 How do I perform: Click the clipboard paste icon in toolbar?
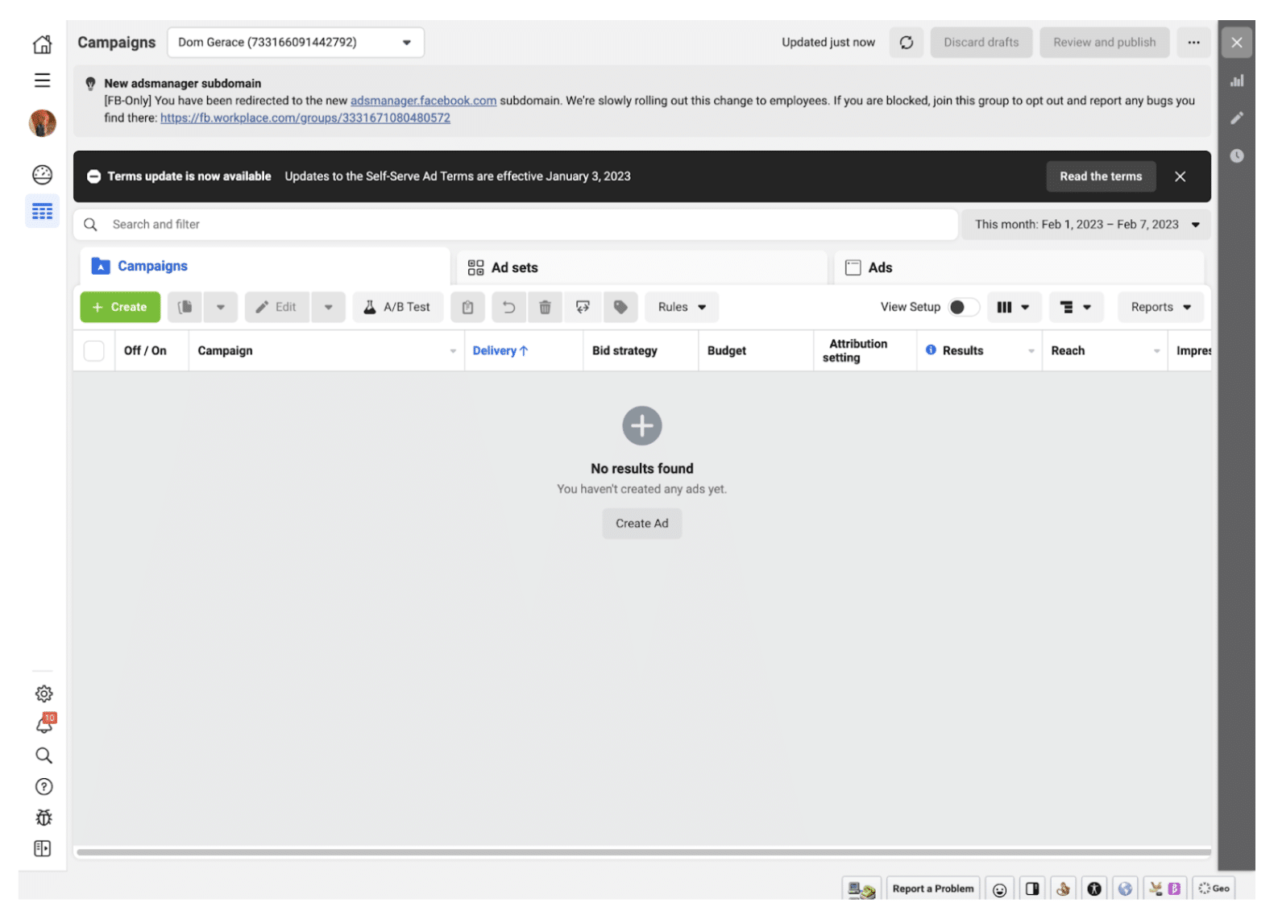(x=467, y=307)
